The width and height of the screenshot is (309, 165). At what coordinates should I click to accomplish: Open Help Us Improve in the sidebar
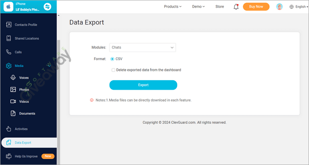pyautogui.click(x=26, y=156)
